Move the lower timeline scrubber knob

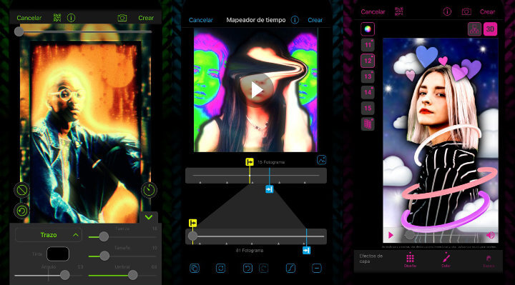click(193, 236)
